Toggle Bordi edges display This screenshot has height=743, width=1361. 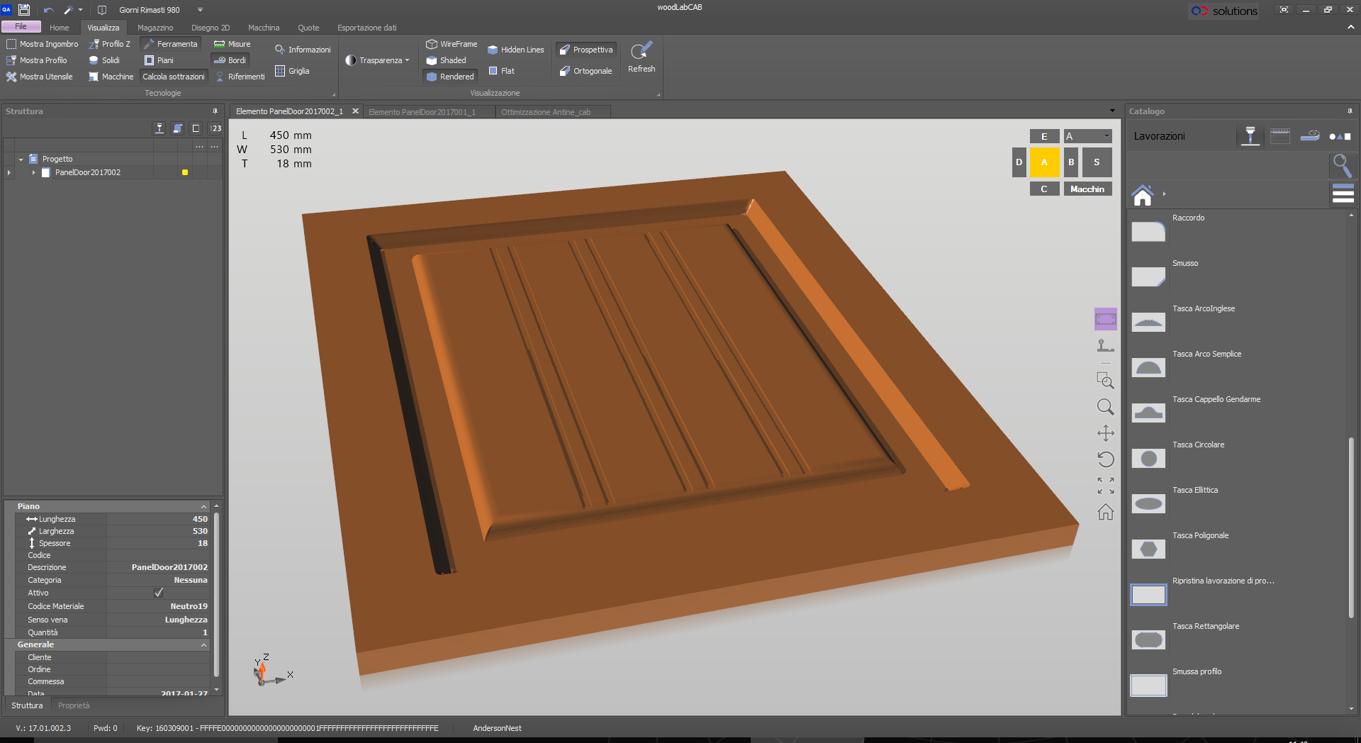pos(230,60)
